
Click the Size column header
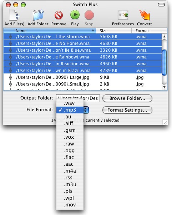[113, 31]
